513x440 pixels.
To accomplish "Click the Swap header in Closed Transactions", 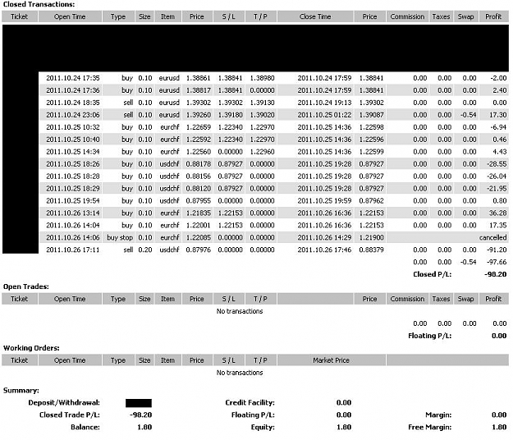I will coord(465,16).
